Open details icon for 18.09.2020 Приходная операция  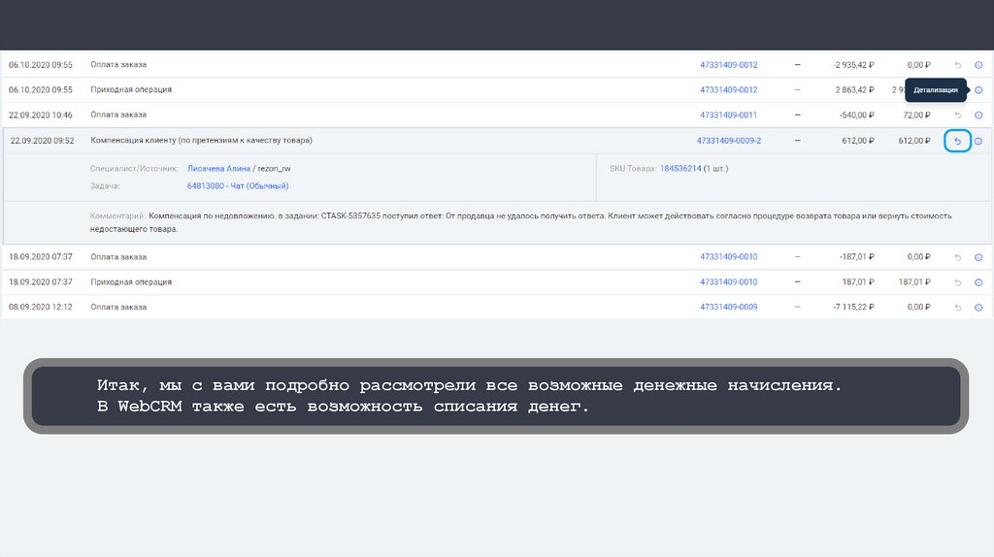coord(978,282)
